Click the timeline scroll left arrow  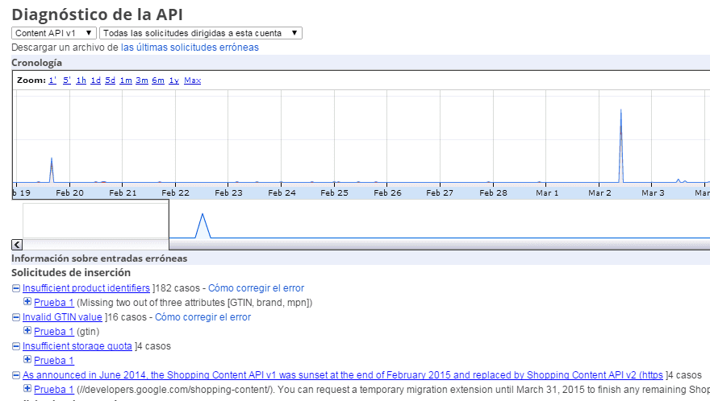(x=17, y=245)
